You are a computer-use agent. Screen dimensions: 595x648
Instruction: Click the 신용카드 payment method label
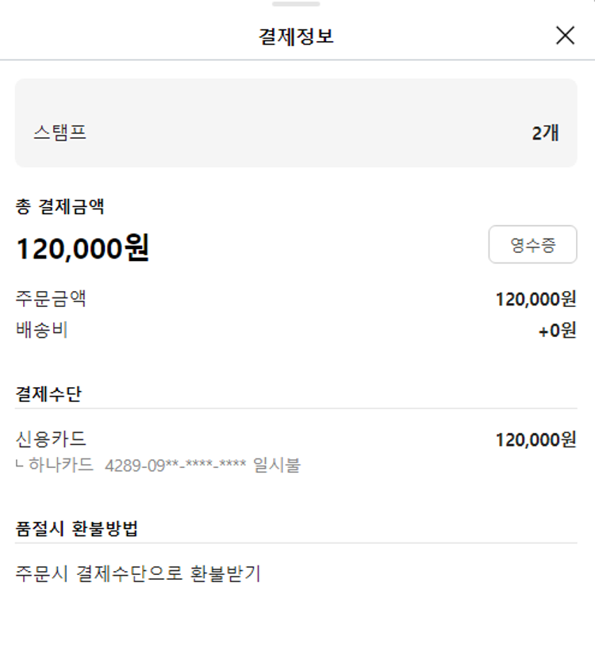(51, 439)
